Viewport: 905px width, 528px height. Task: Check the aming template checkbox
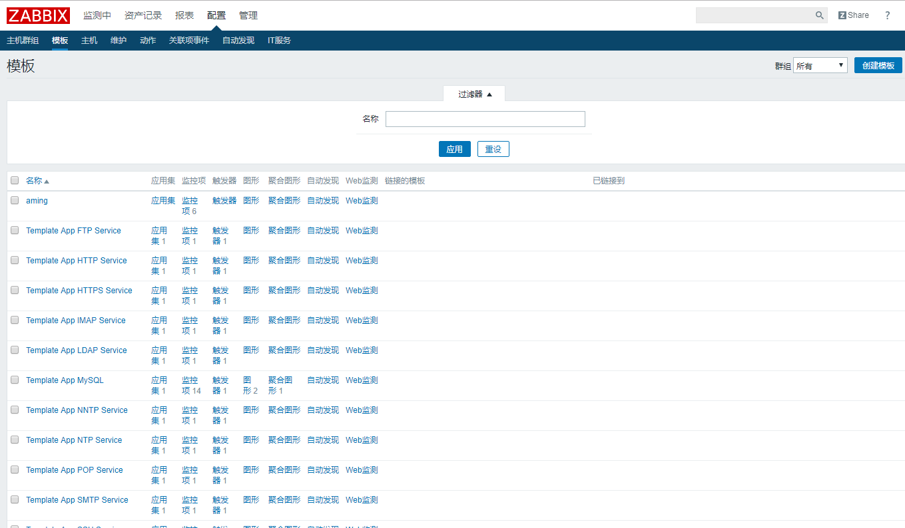15,200
